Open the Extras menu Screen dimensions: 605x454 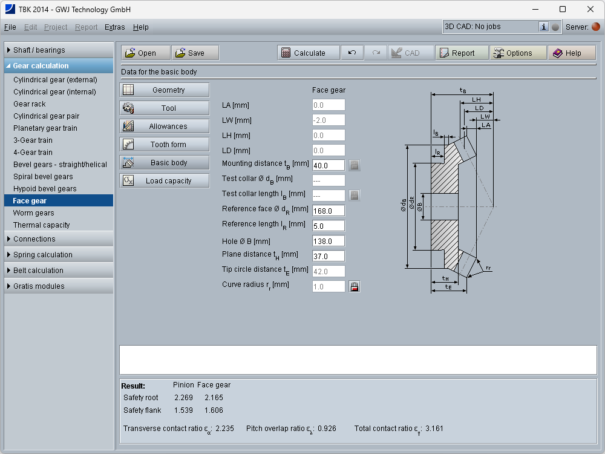(114, 27)
